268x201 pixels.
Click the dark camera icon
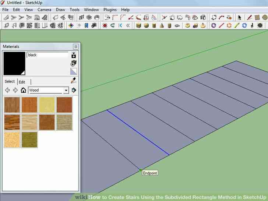pos(94,26)
